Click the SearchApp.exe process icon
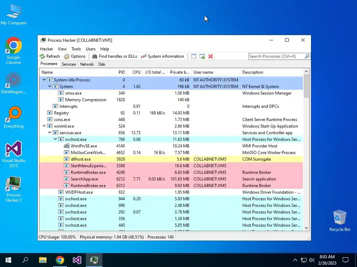 pyautogui.click(x=66, y=179)
